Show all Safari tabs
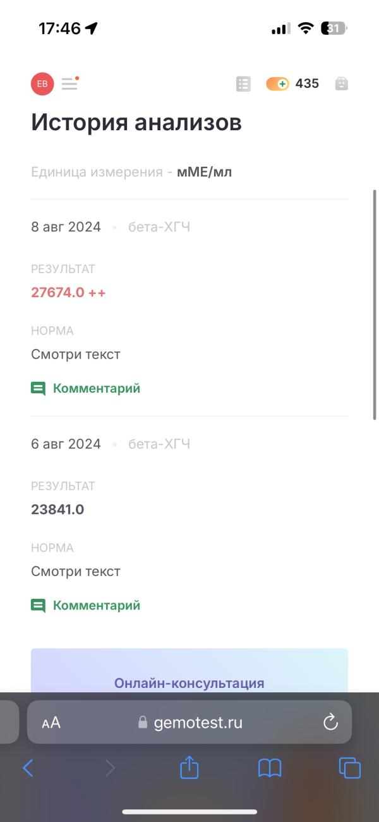The width and height of the screenshot is (379, 822). click(x=349, y=768)
